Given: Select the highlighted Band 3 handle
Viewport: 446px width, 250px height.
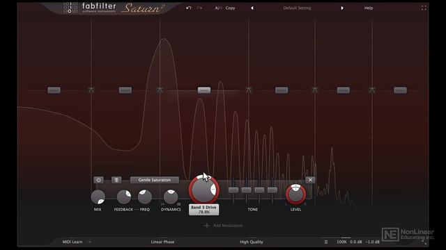Looking at the screenshot, I should (204, 90).
